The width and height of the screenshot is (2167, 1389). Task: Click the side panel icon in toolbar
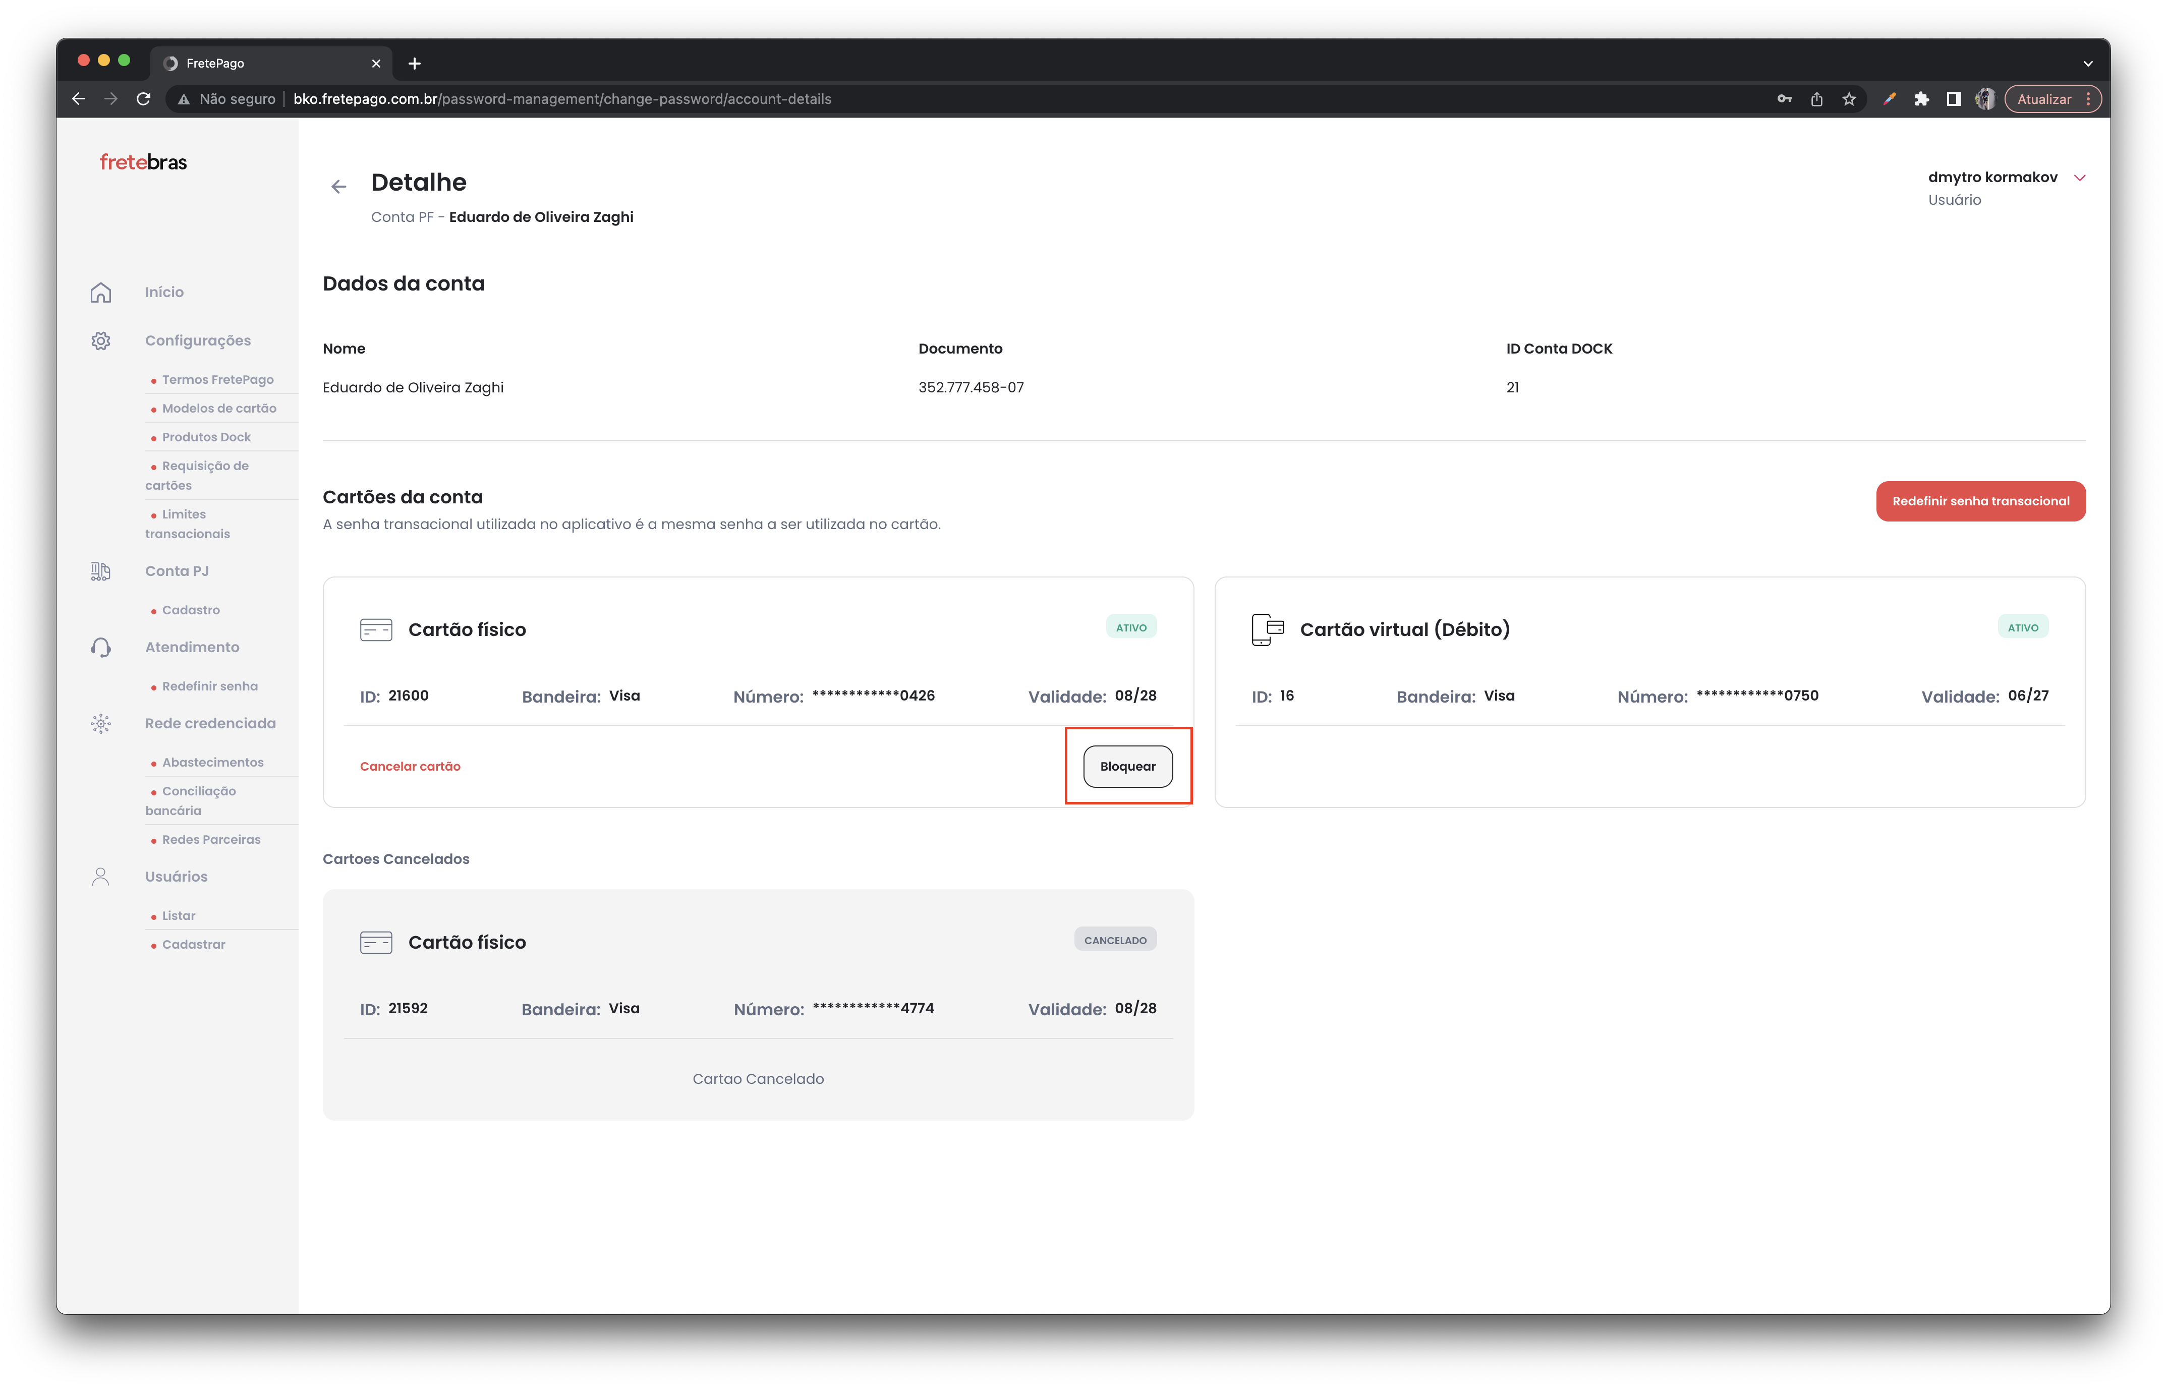[1953, 99]
